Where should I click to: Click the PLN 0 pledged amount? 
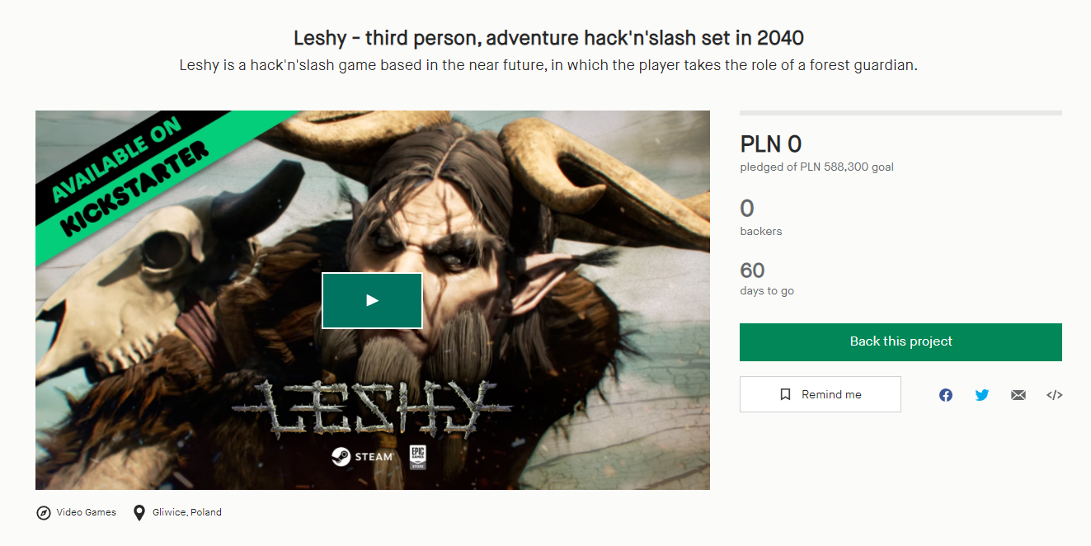pyautogui.click(x=771, y=144)
